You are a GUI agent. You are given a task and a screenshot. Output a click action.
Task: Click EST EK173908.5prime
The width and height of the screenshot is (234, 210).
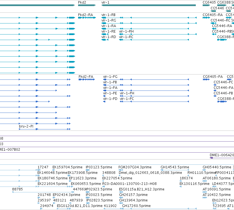click(x=83, y=173)
